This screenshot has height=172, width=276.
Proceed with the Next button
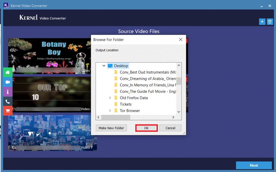254,165
